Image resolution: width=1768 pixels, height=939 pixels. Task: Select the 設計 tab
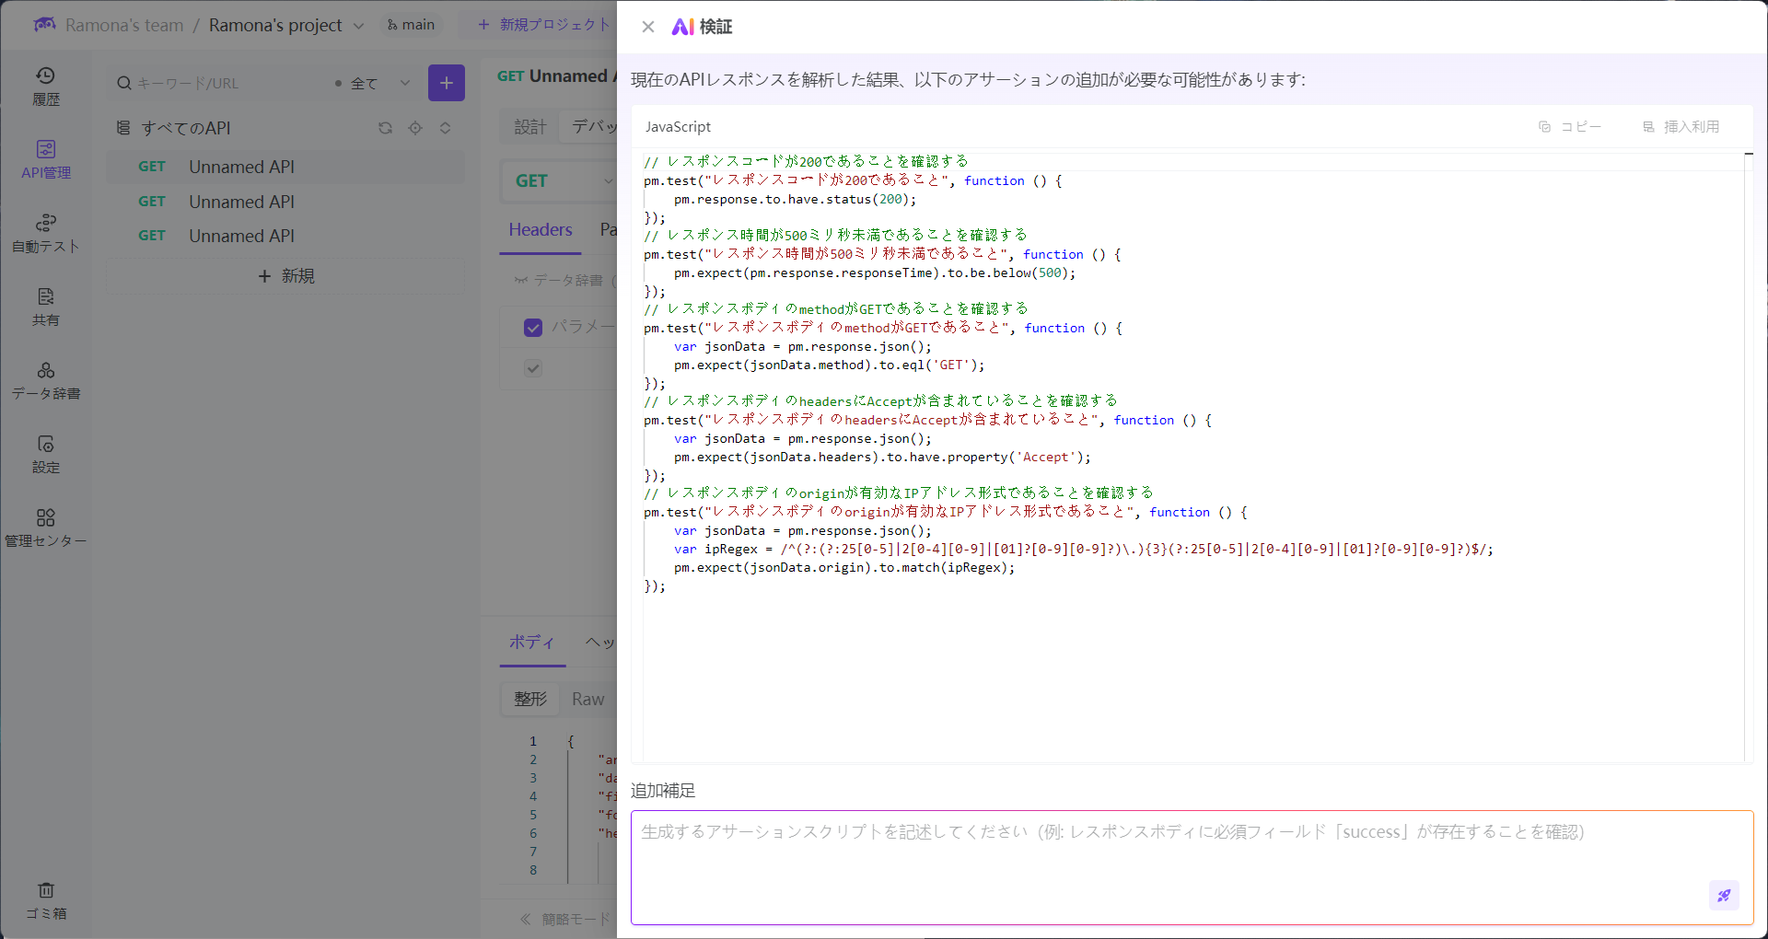529,126
